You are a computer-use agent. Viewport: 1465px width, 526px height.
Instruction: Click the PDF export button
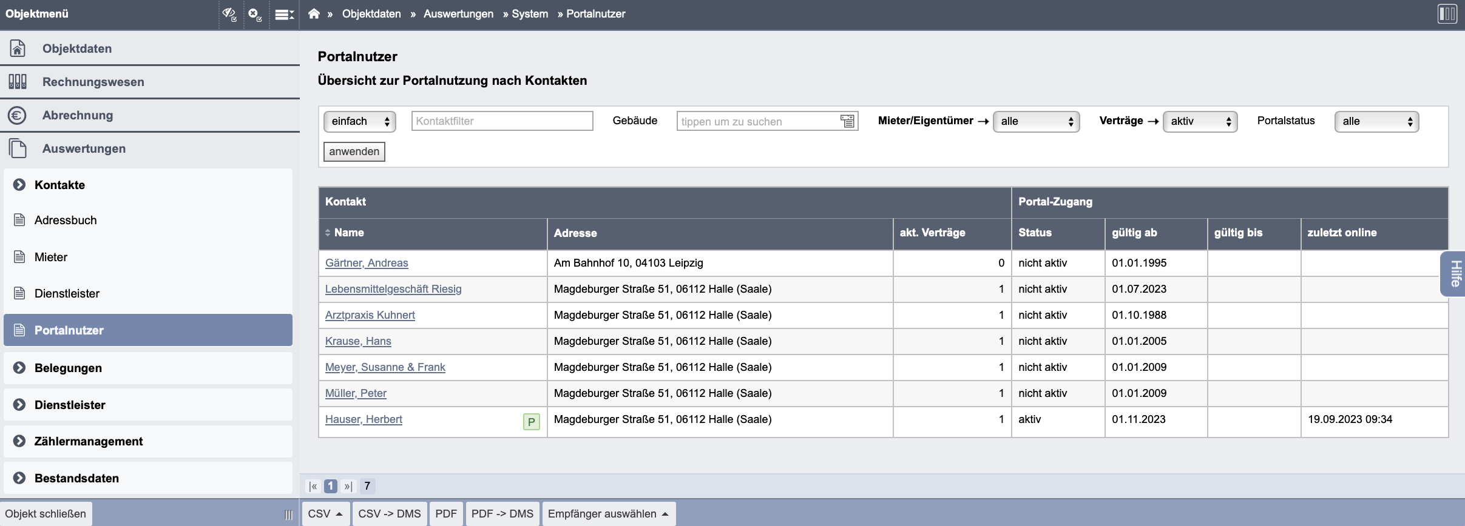(x=446, y=514)
